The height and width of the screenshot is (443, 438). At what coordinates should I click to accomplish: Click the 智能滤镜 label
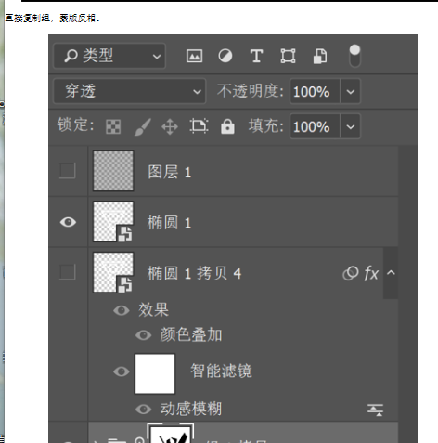point(221,371)
